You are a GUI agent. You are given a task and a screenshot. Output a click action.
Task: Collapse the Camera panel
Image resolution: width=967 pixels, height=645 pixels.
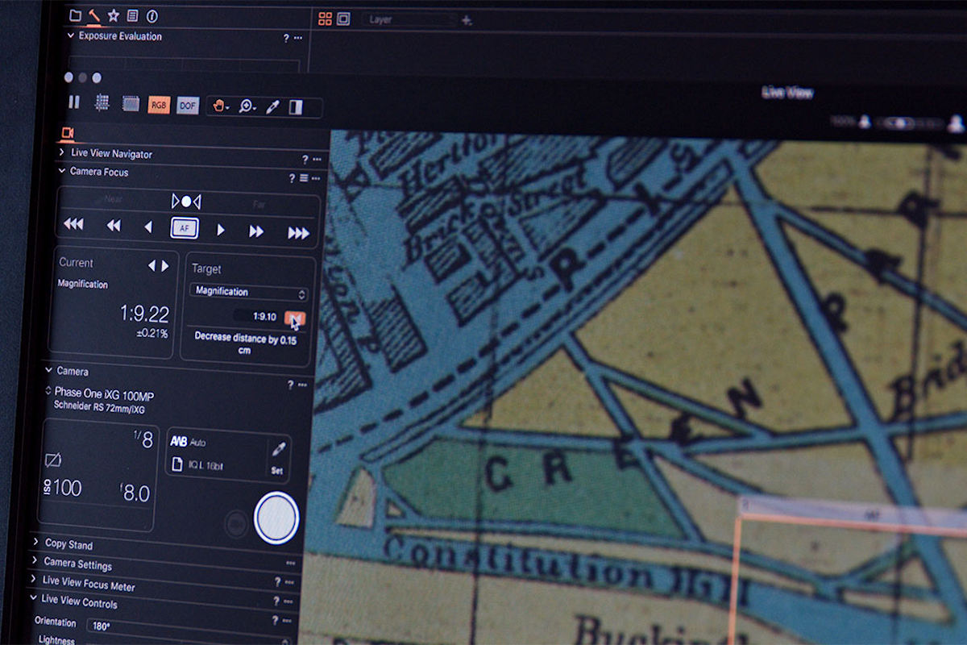48,370
